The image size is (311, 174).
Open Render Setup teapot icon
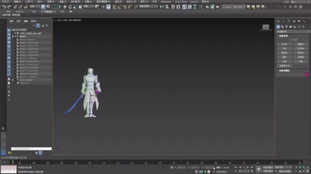[x=207, y=7]
